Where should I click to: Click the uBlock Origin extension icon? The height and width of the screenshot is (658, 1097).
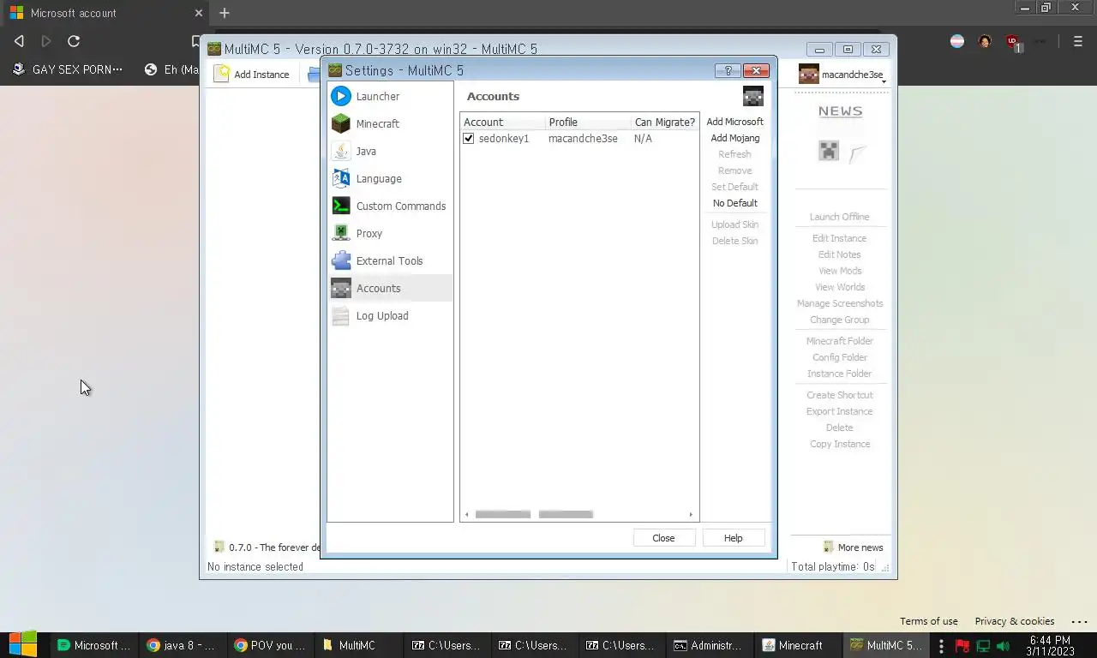click(1012, 41)
